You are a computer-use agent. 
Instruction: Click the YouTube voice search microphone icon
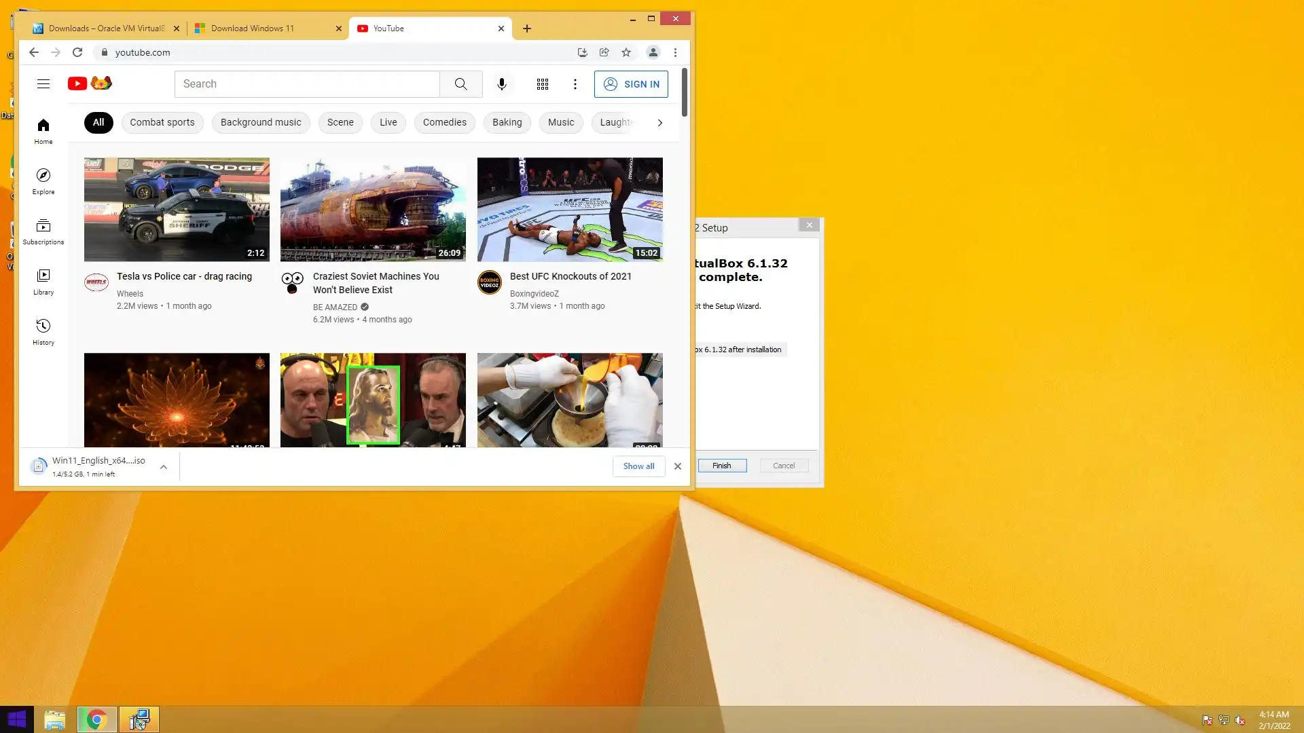[x=501, y=84]
